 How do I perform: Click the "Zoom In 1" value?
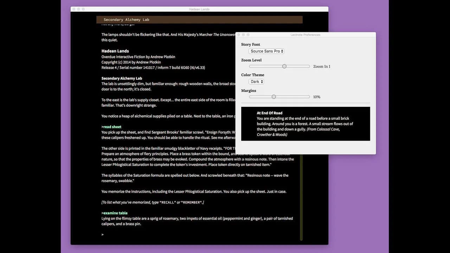click(x=322, y=66)
